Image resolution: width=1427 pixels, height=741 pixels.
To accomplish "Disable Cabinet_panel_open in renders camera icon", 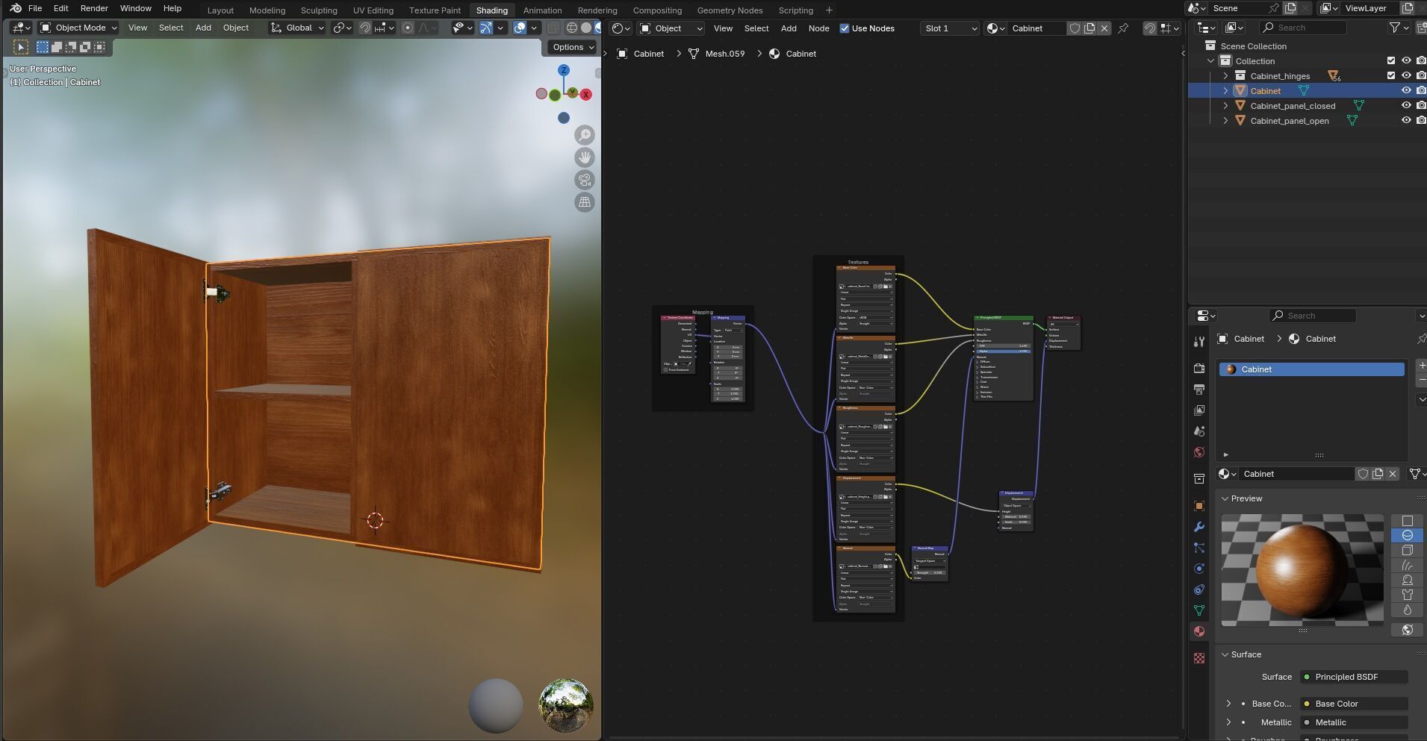I will pyautogui.click(x=1421, y=120).
